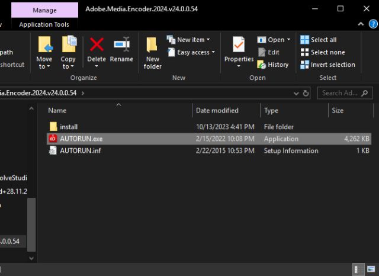Viewport: 379px width, 276px height.
Task: Click the File folder type cell
Action: (x=279, y=127)
